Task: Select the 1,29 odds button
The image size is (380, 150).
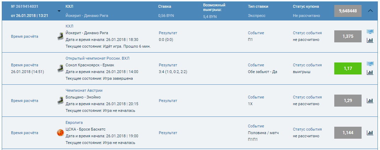Action: (348, 101)
